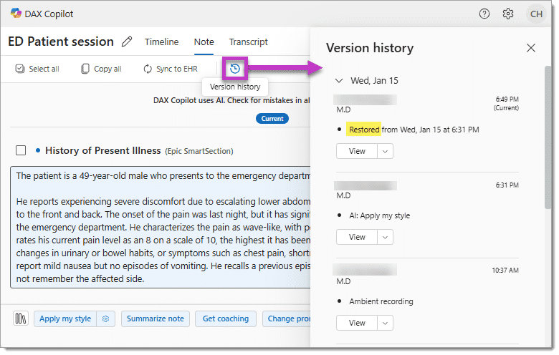The width and height of the screenshot is (559, 355).
Task: Click Copy all in toolbar
Action: pyautogui.click(x=101, y=69)
